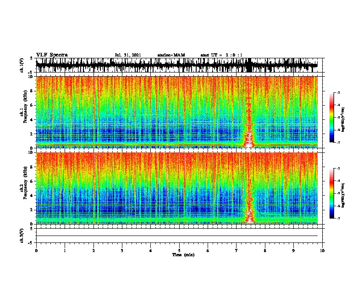Click time axis tick label "1"
Viewport: 363px width, 281px height.
(65, 251)
